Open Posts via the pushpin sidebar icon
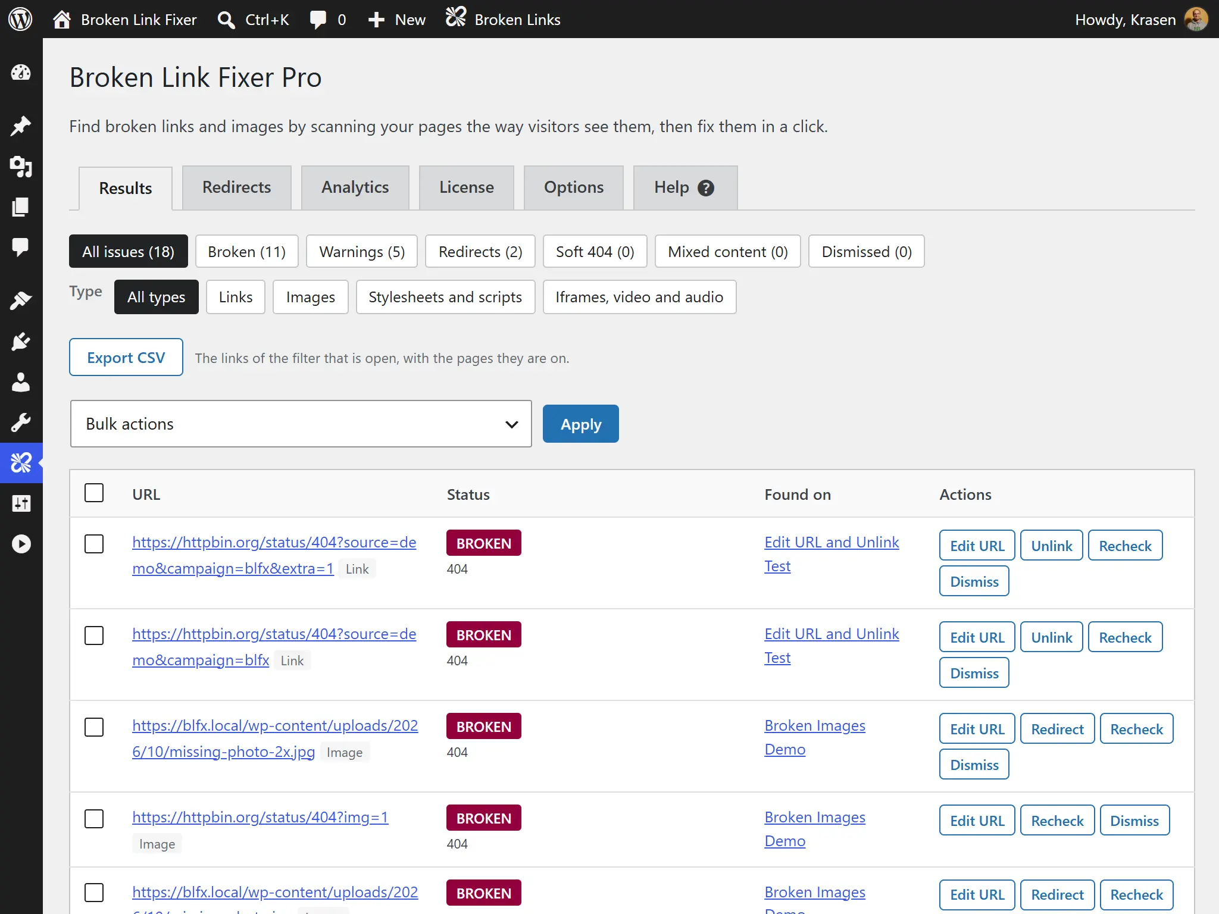The width and height of the screenshot is (1219, 914). tap(21, 126)
